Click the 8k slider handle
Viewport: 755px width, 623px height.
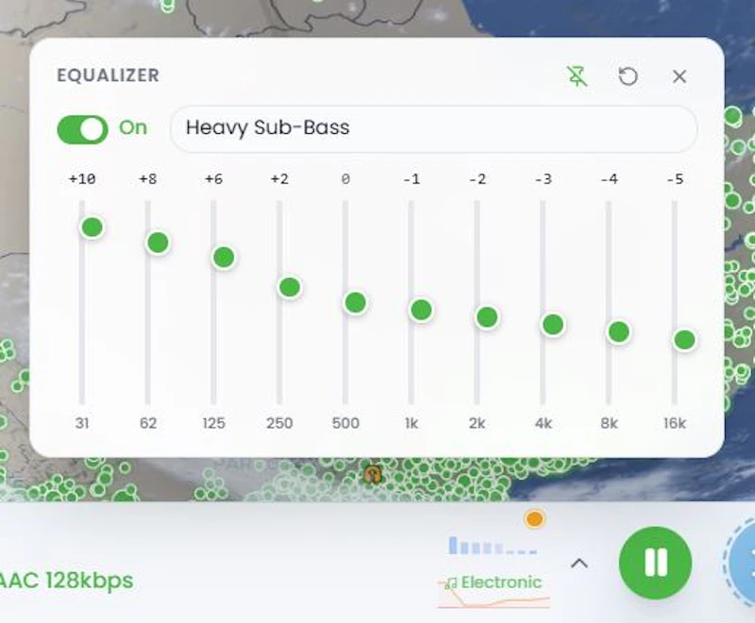(x=619, y=331)
